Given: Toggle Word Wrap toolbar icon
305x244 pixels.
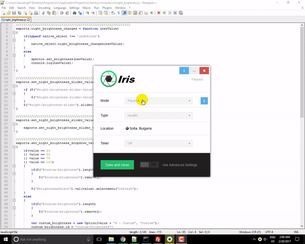Looking at the screenshot, I should pos(113,13).
